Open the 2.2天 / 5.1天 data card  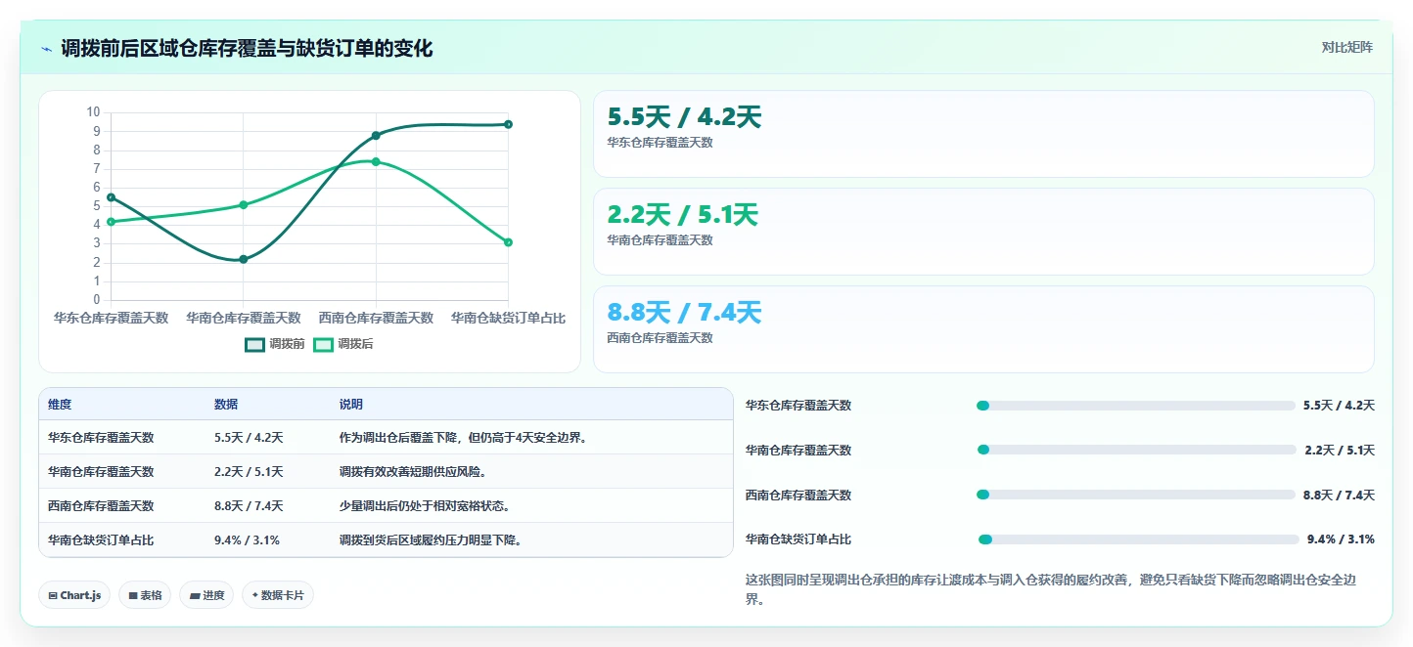[983, 232]
